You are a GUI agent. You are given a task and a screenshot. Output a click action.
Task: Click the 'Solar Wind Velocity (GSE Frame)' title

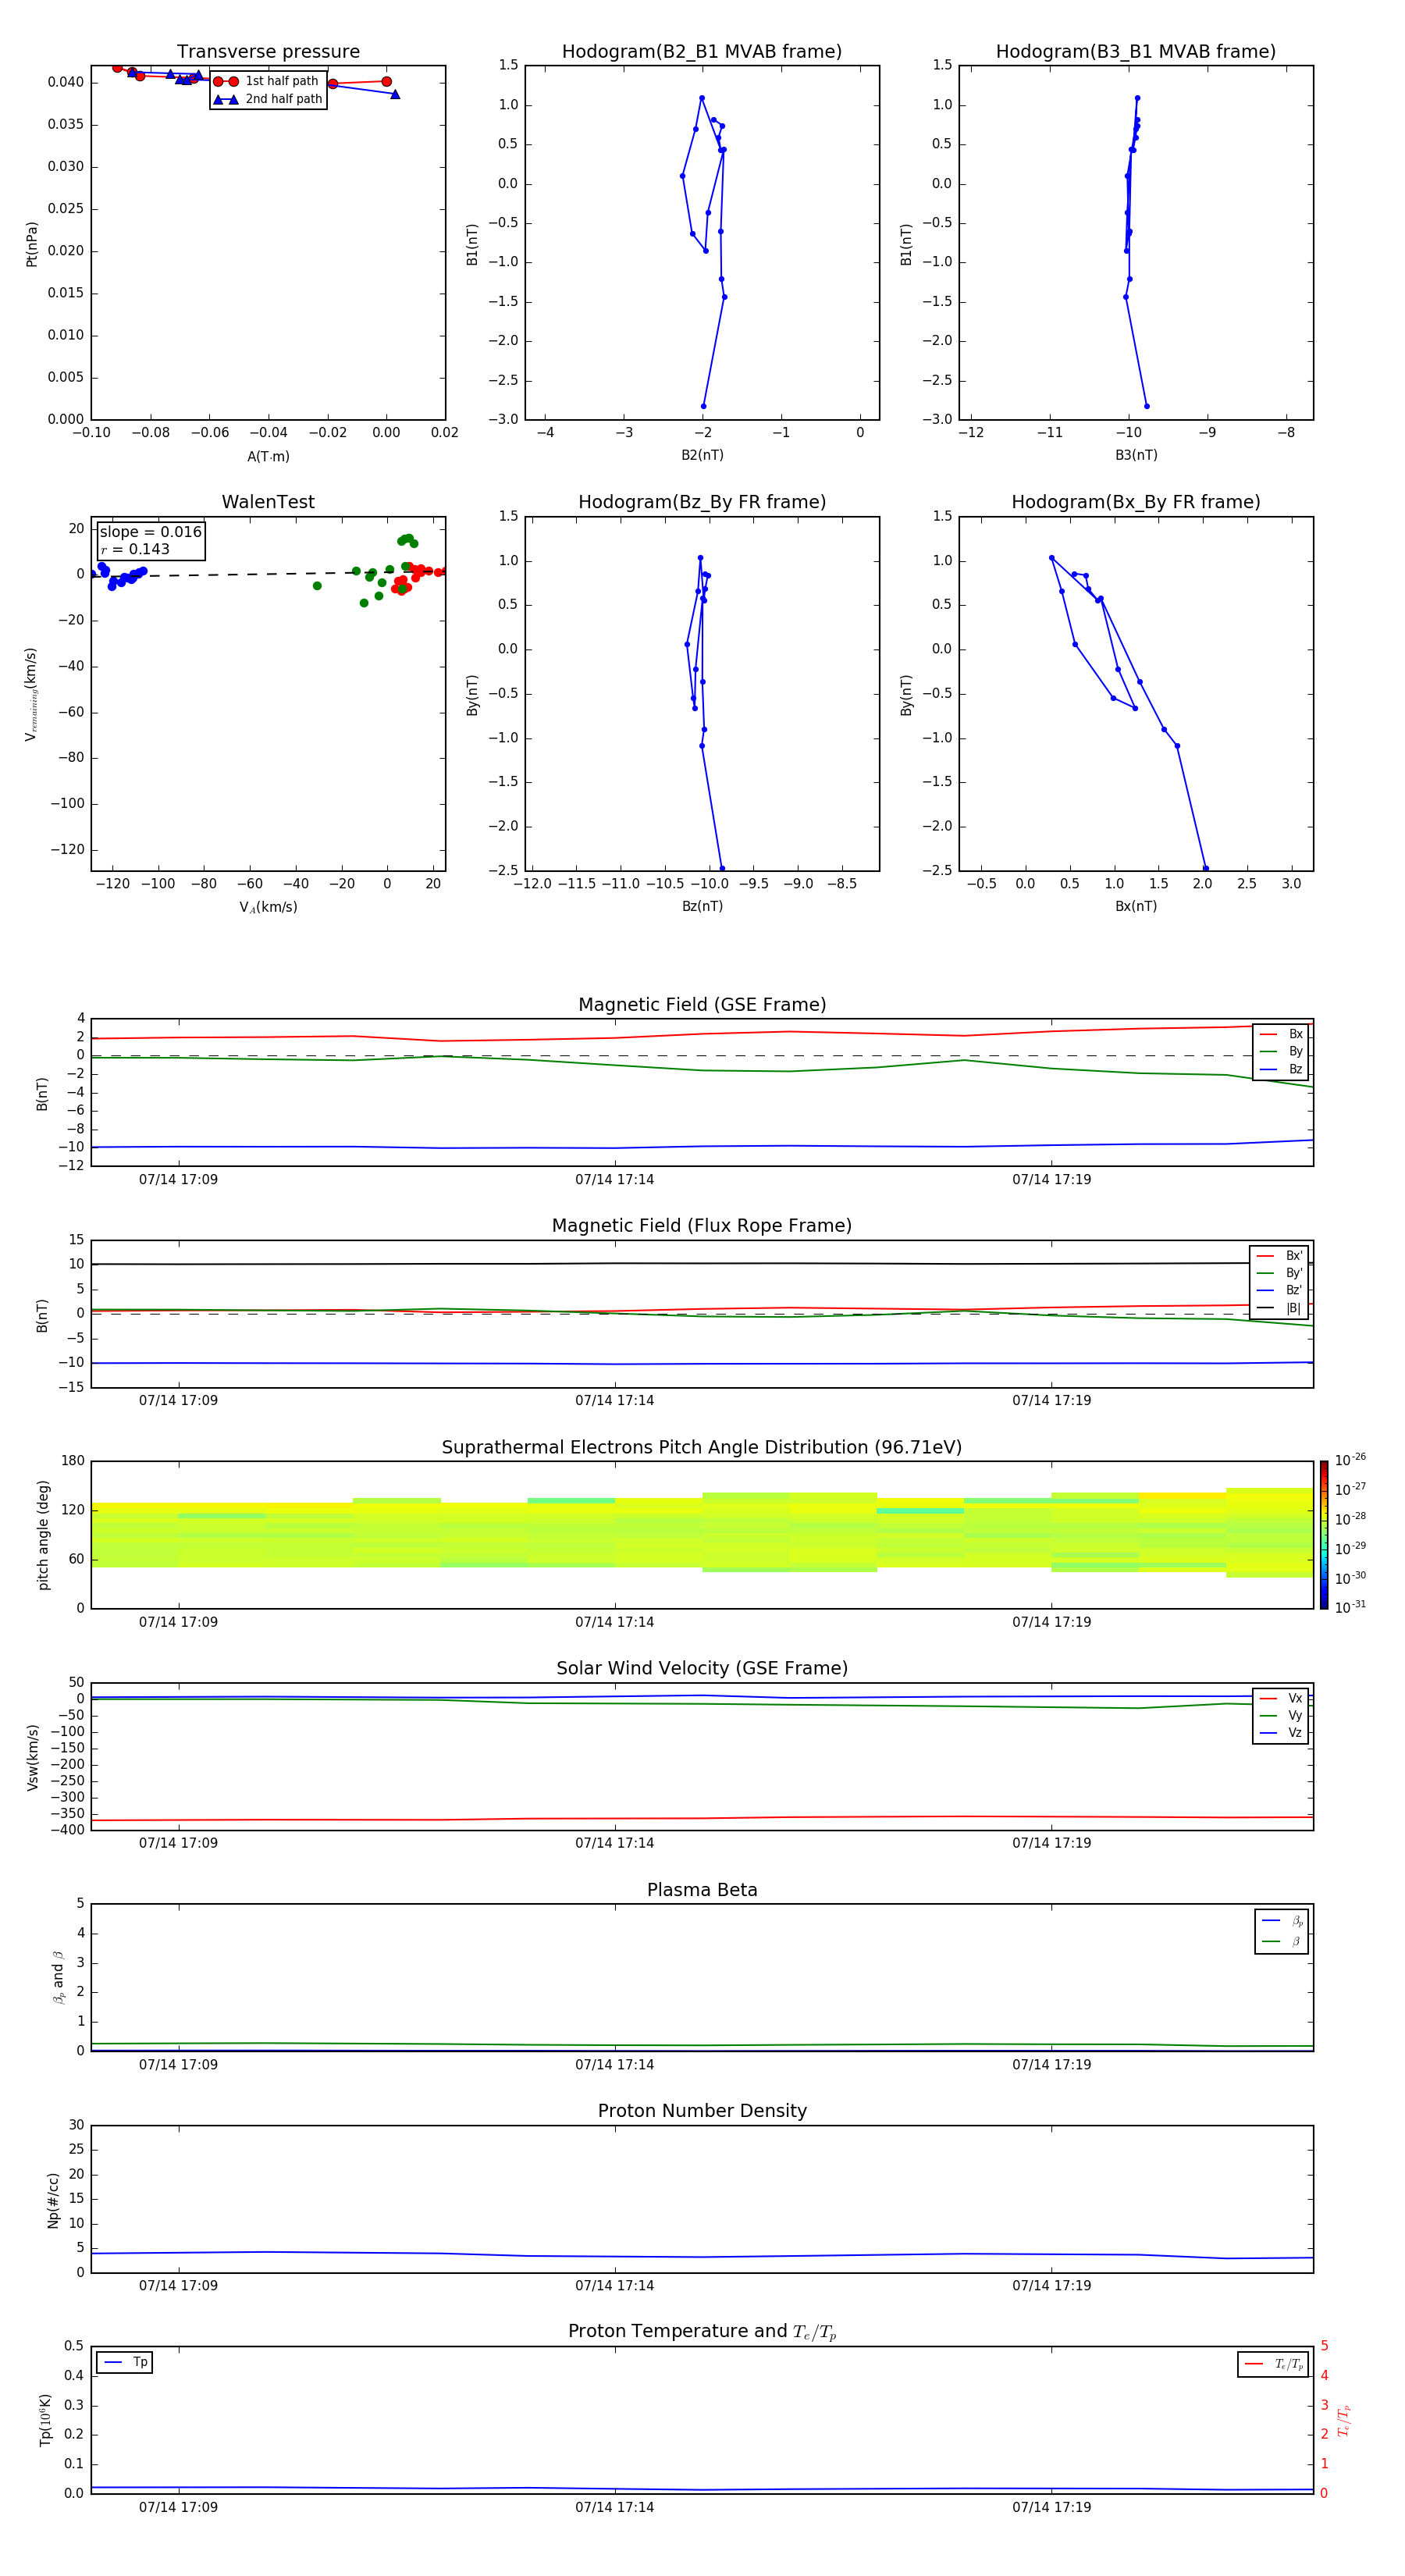pyautogui.click(x=702, y=1669)
